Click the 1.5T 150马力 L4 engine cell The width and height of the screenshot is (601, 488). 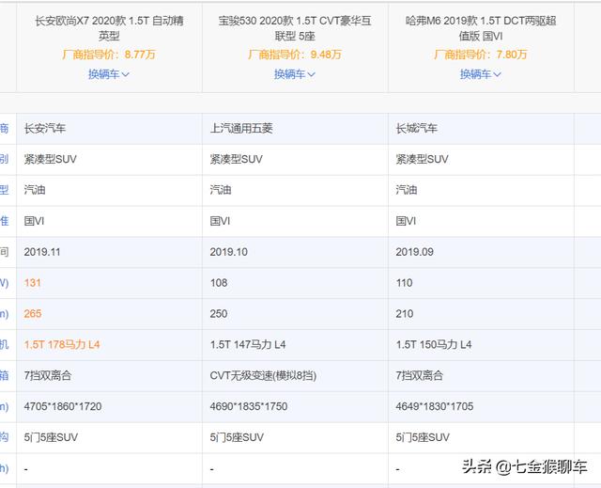[481, 345]
